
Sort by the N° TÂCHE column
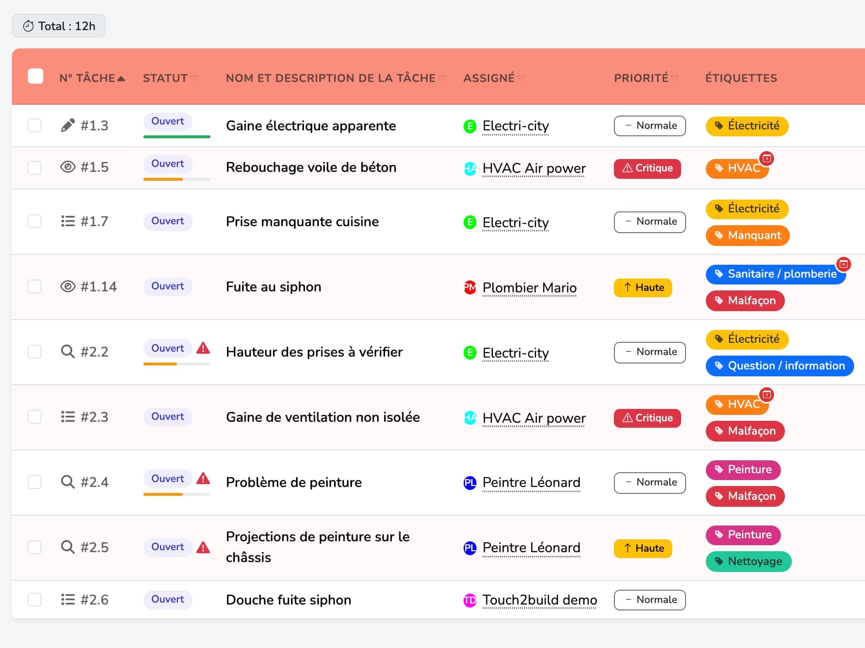point(92,78)
